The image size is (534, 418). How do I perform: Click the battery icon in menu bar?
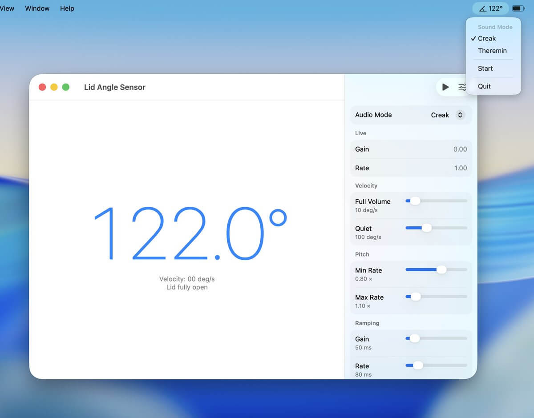518,8
